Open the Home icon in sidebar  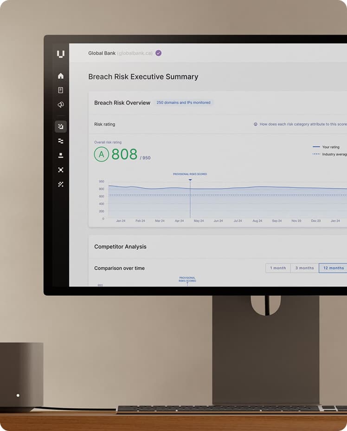tap(61, 76)
